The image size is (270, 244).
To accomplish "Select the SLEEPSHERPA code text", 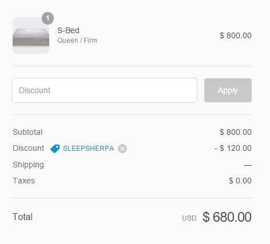I will click(x=89, y=149).
